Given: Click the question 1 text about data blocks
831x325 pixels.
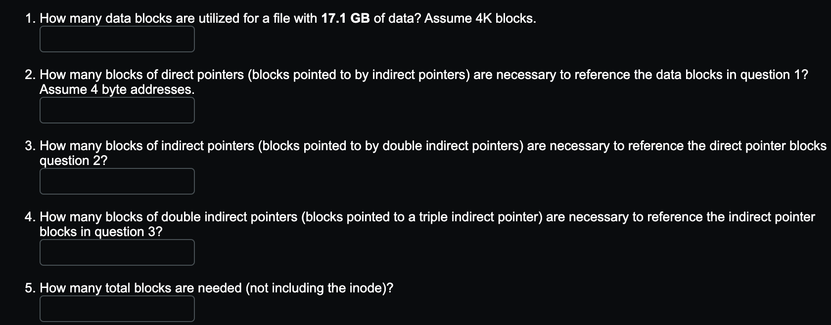Looking at the screenshot, I should click(x=198, y=18).
